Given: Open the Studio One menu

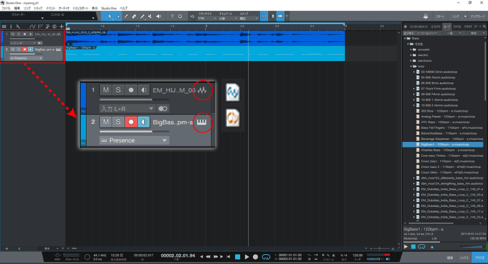Looking at the screenshot, I should pos(108,9).
